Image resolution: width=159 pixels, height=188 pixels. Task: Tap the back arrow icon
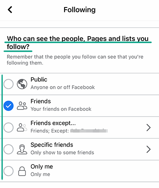tap(10, 10)
